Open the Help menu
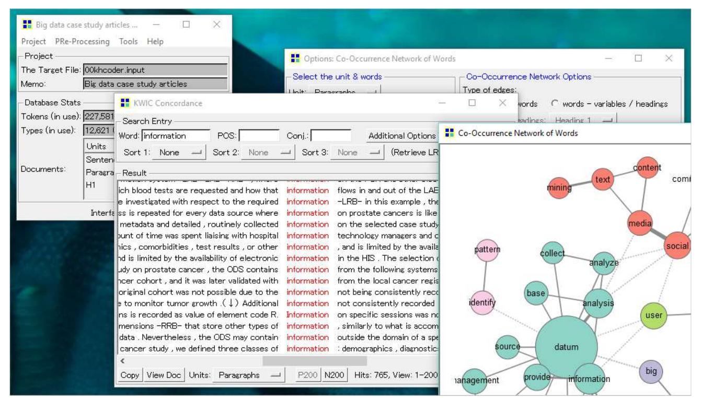Image resolution: width=701 pixels, height=398 pixels. [x=155, y=41]
